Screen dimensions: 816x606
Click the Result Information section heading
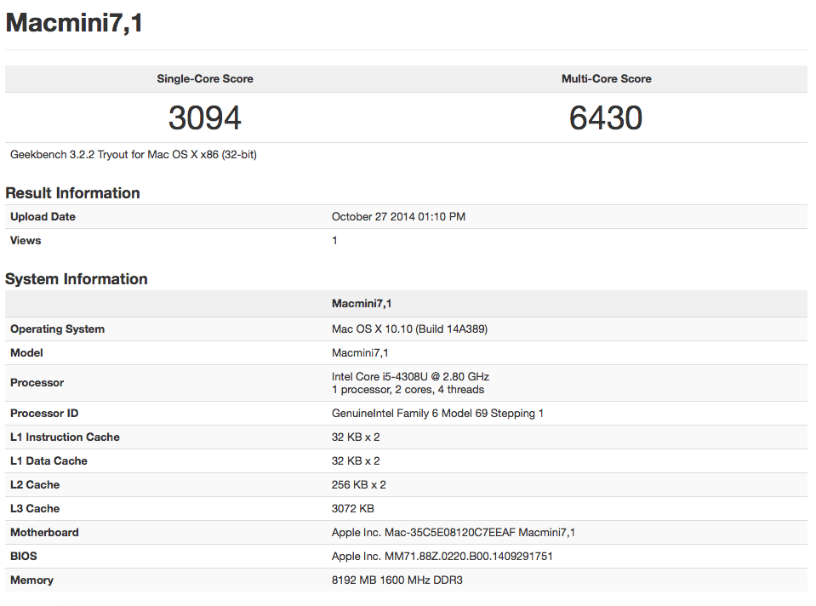click(x=72, y=193)
